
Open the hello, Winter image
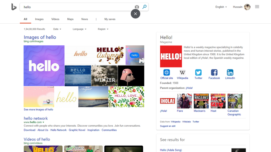104,75
